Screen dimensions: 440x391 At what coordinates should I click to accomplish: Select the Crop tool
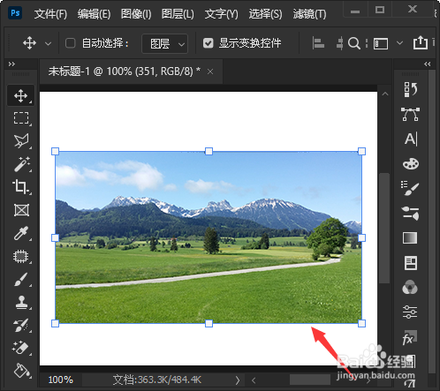(x=20, y=187)
